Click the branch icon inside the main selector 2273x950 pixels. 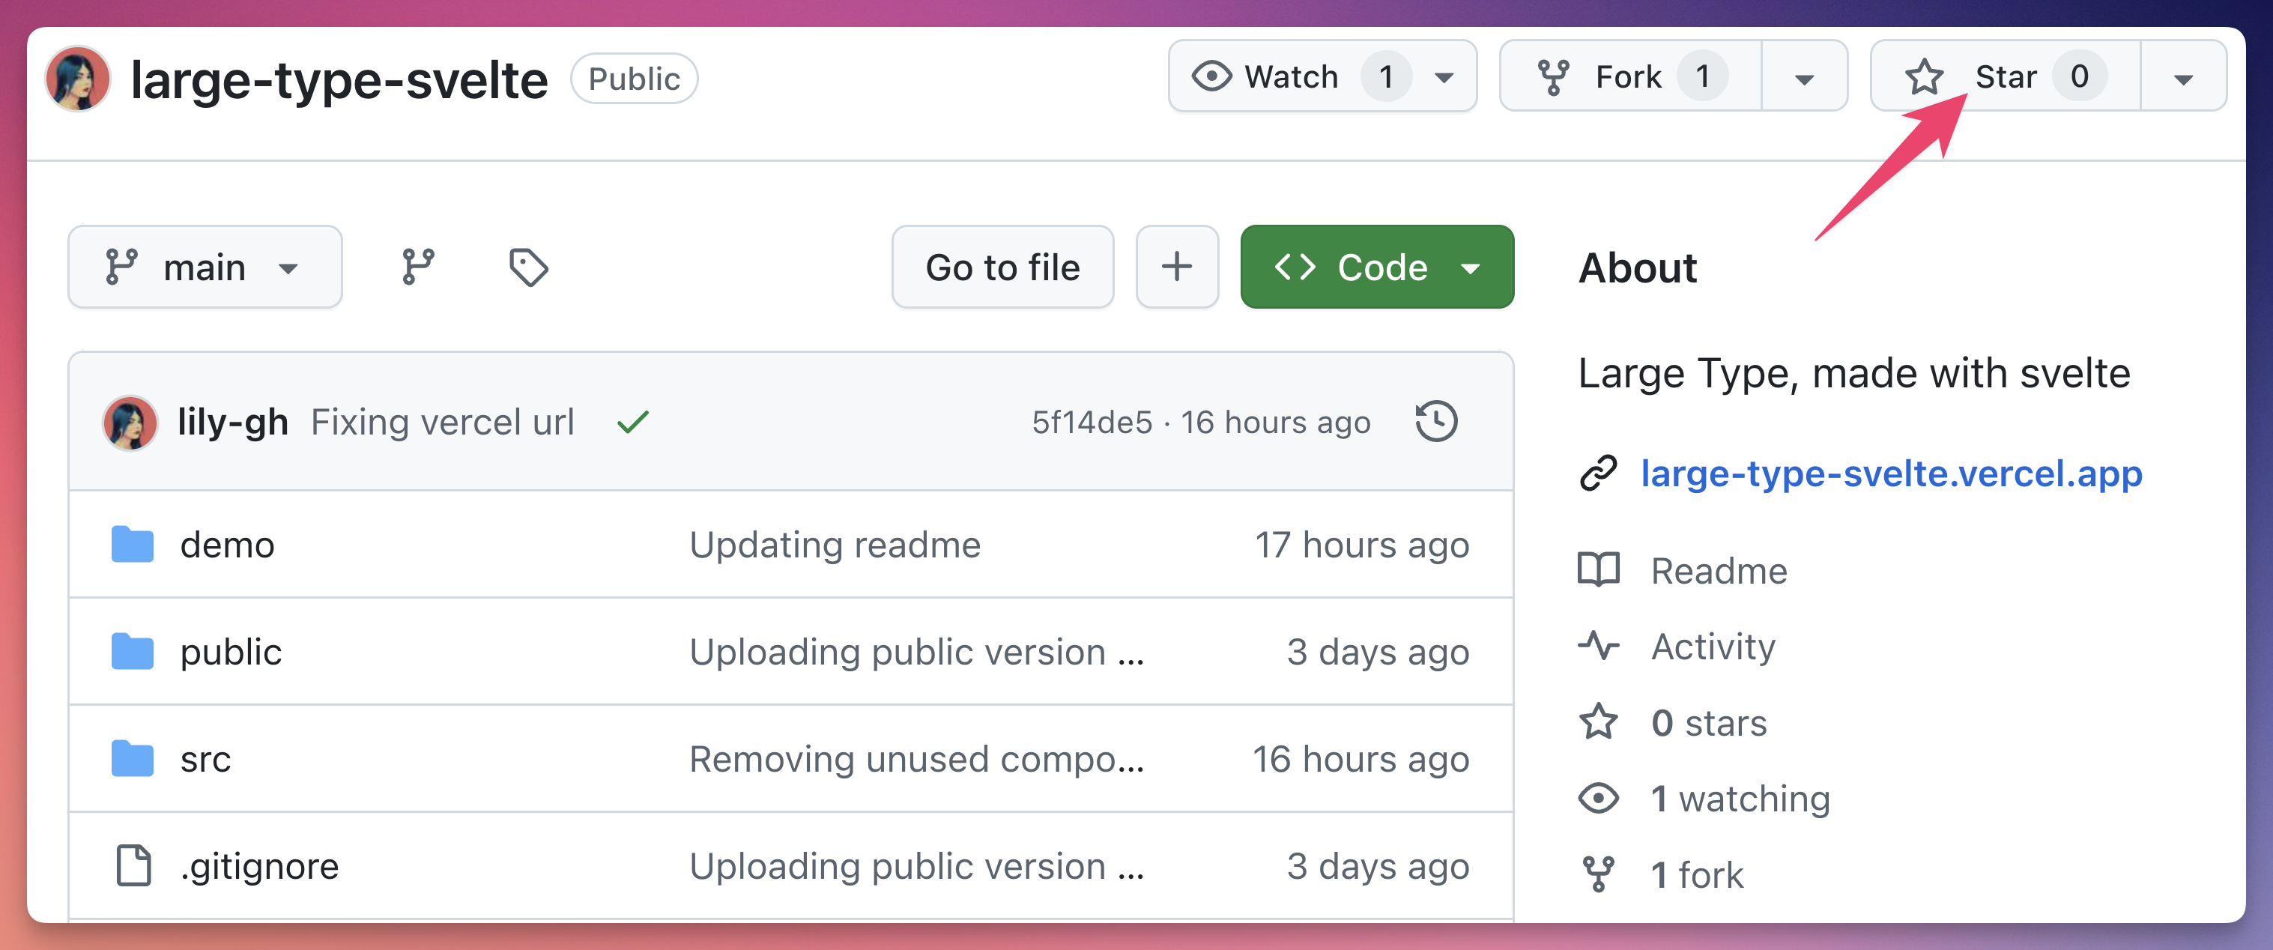click(x=121, y=267)
